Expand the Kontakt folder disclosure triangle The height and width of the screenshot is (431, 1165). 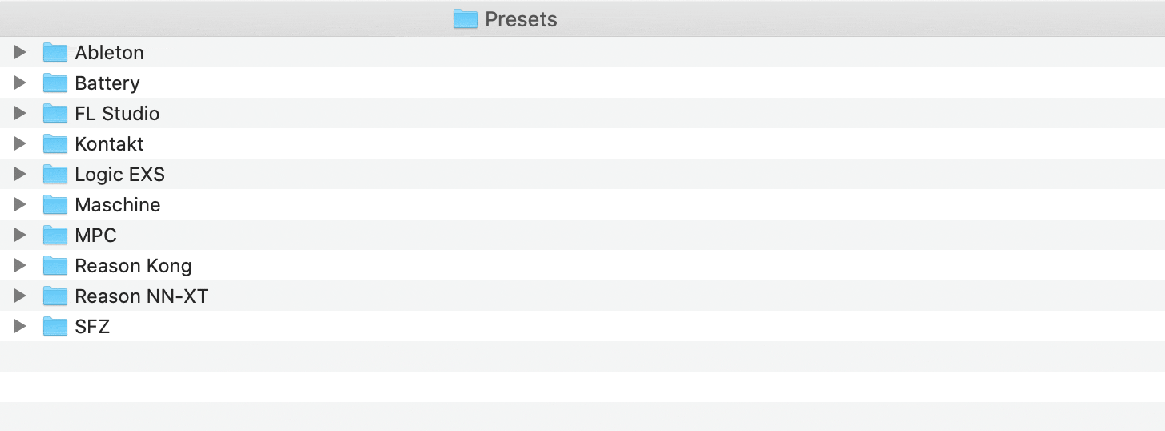(x=20, y=144)
